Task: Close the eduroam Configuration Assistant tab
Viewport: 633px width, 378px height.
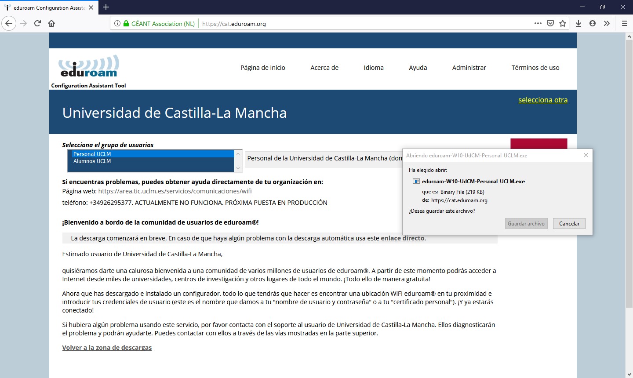Action: tap(91, 7)
